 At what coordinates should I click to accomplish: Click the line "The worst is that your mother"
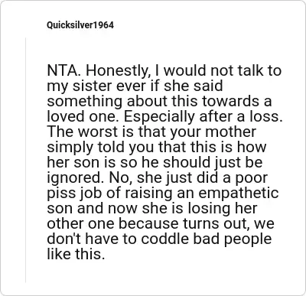pos(151,132)
